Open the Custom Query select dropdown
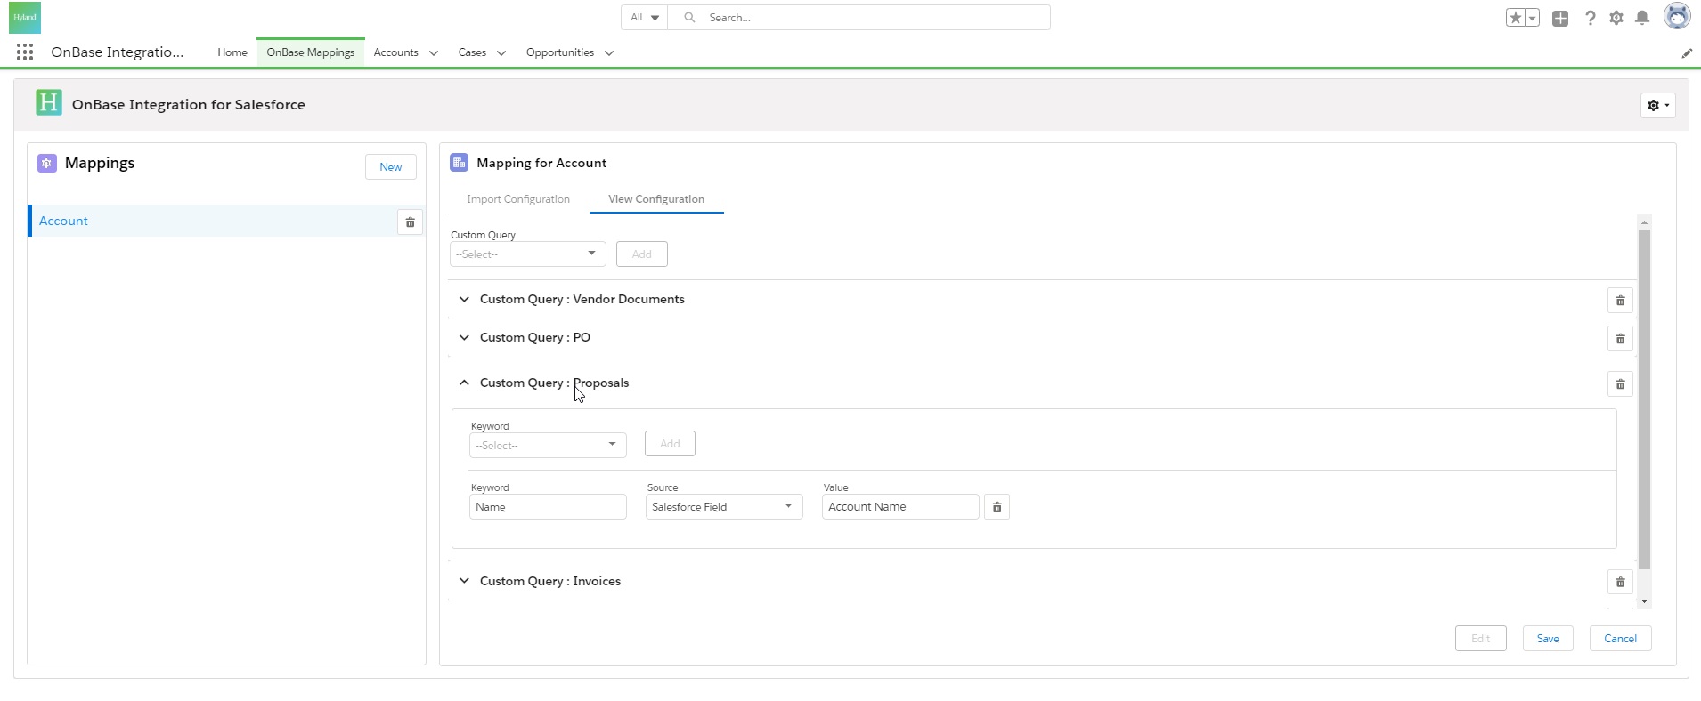Image resolution: width=1701 pixels, height=701 pixels. tap(527, 254)
